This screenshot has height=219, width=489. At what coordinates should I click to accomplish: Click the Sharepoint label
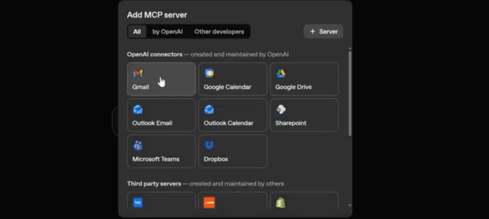[x=291, y=123]
